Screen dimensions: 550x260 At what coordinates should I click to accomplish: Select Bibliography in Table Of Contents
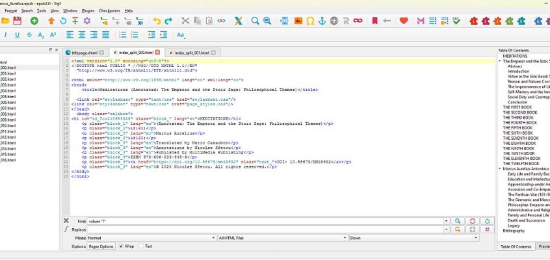coord(514,231)
